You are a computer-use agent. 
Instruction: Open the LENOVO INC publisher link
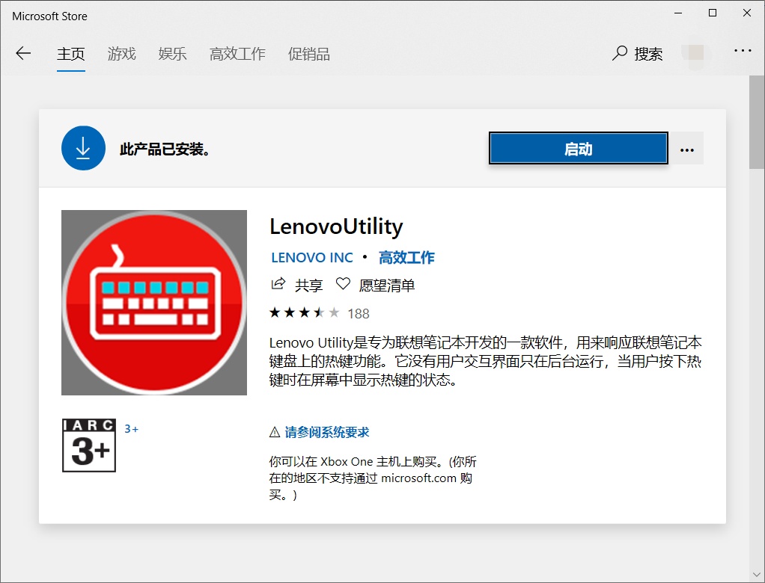pos(311,257)
